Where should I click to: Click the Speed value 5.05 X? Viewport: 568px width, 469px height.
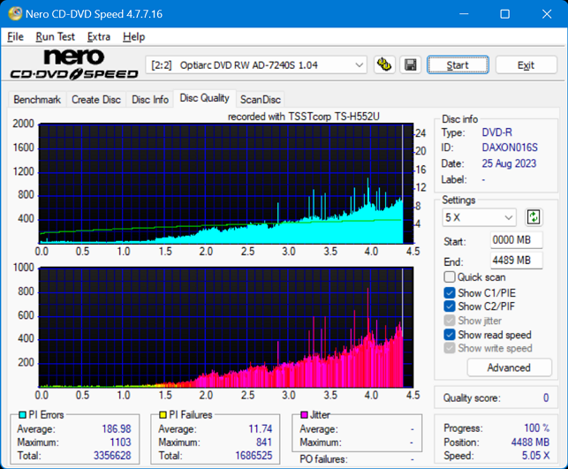point(536,456)
